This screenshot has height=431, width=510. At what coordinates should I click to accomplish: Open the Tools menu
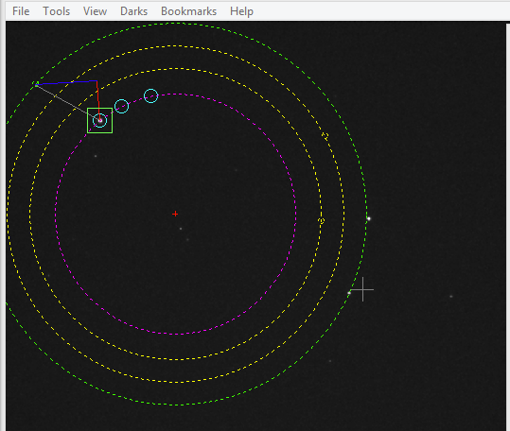pos(56,11)
